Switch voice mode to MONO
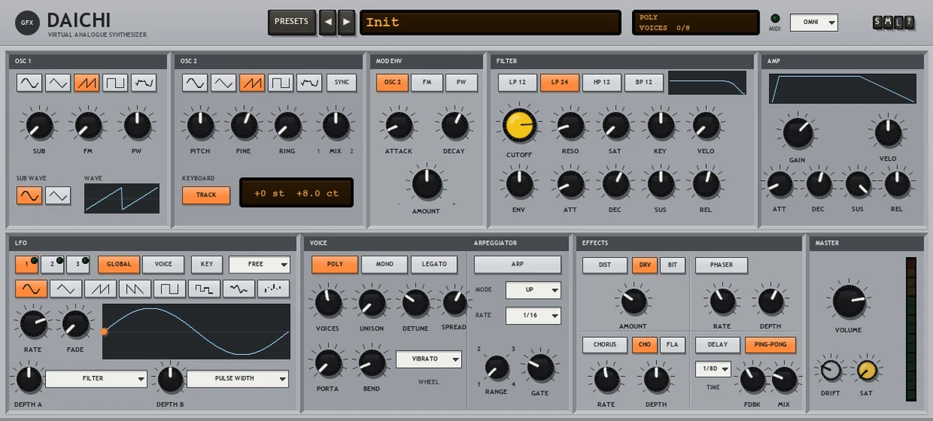Screen dimensions: 933x421 384,264
